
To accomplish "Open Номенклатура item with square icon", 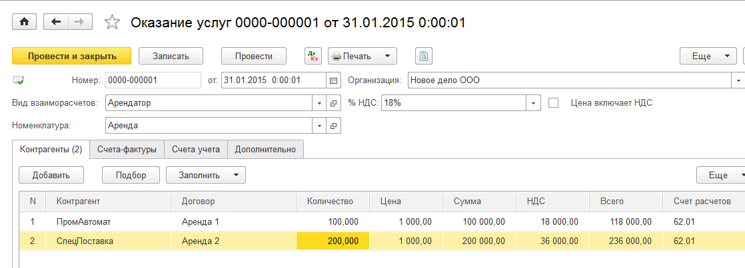I will [x=334, y=125].
